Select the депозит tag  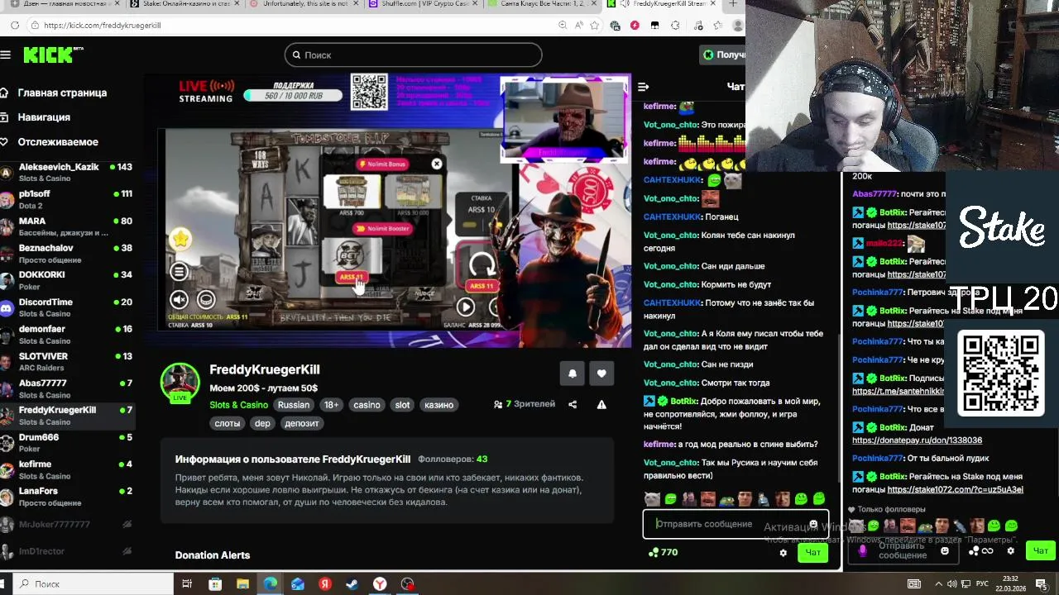301,423
